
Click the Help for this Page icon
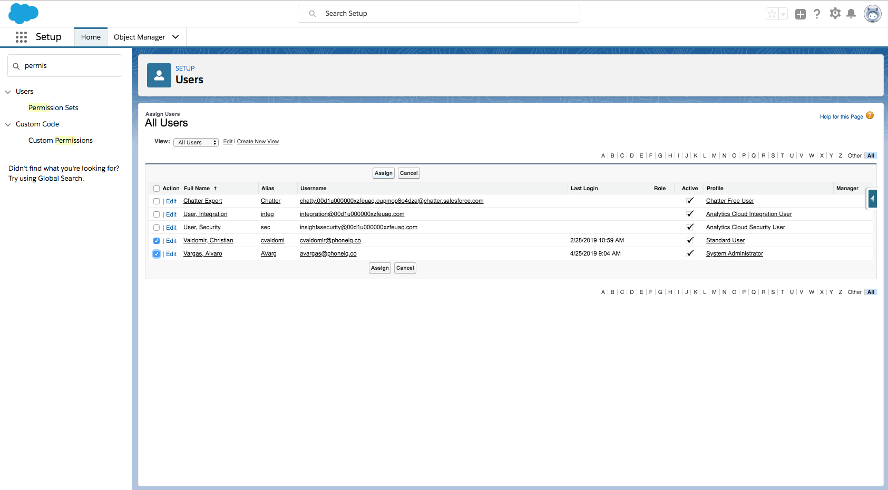(x=870, y=116)
